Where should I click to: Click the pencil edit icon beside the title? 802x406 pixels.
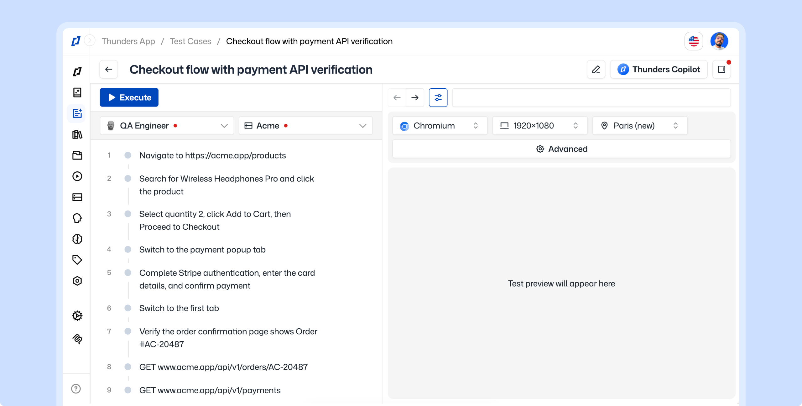click(x=596, y=69)
